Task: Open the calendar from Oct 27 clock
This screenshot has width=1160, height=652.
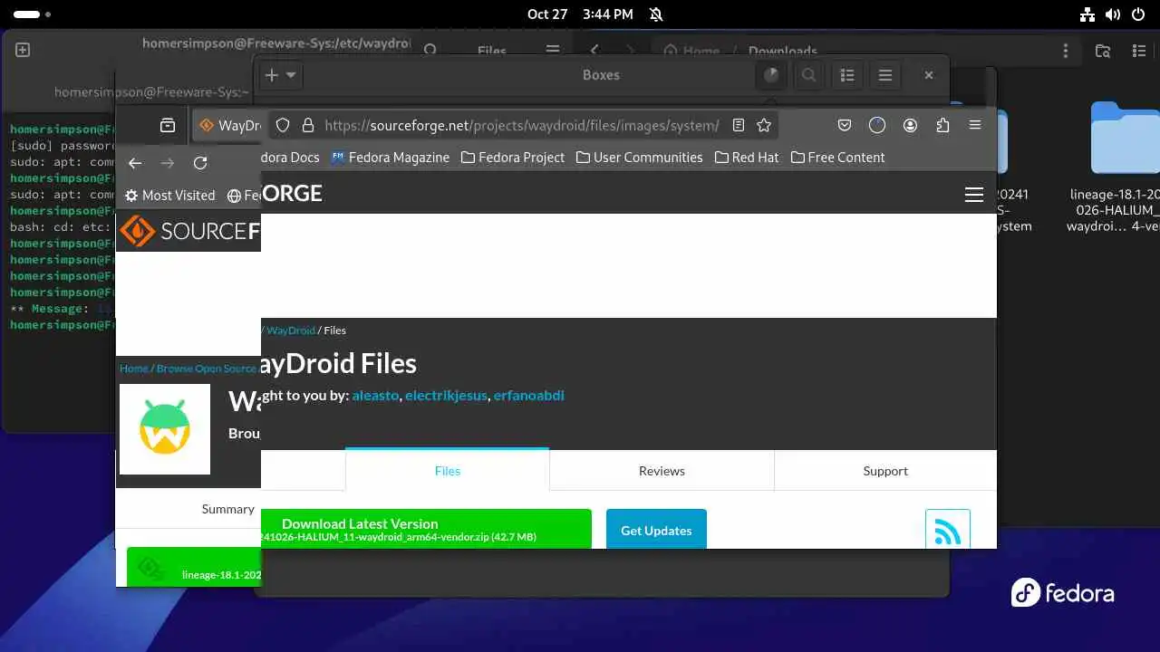Action: pos(580,14)
